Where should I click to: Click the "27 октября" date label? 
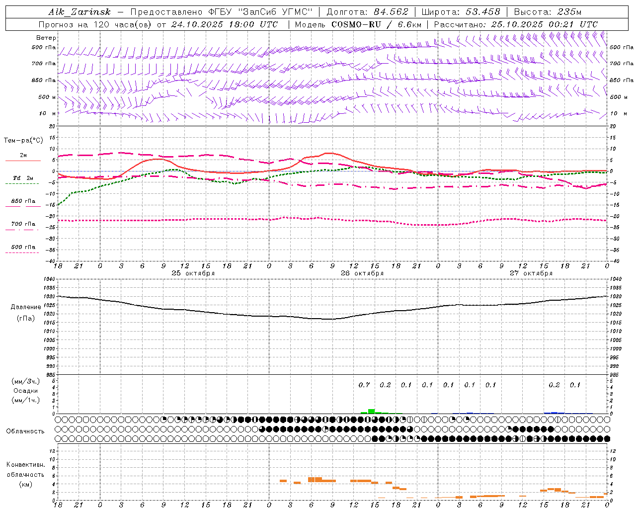pos(531,273)
